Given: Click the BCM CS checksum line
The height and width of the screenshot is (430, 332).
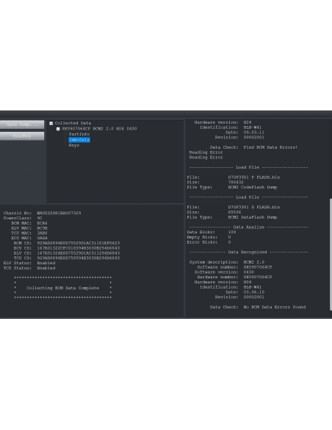Looking at the screenshot, I should point(67,243).
